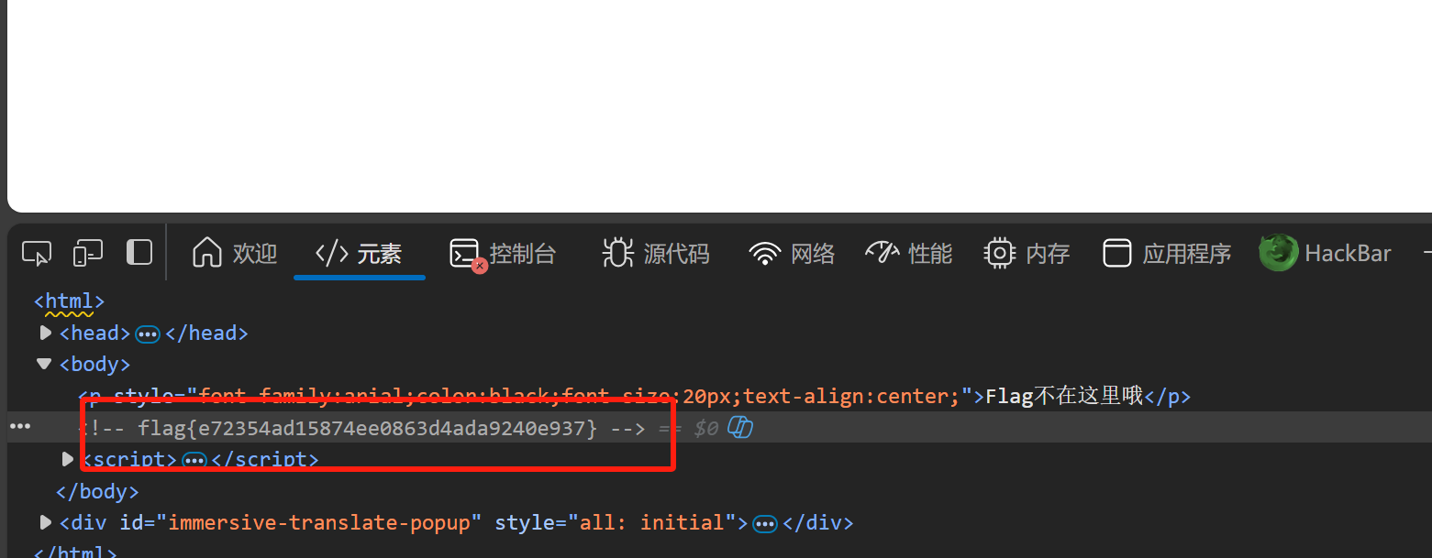
Task: Click the wifi icon beside 网络
Action: point(765,254)
